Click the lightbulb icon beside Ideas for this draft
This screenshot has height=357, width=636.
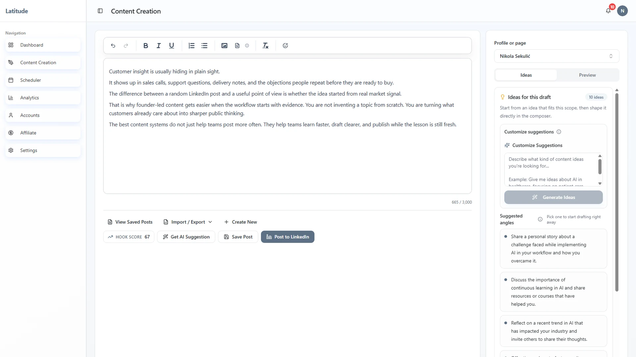pos(503,97)
